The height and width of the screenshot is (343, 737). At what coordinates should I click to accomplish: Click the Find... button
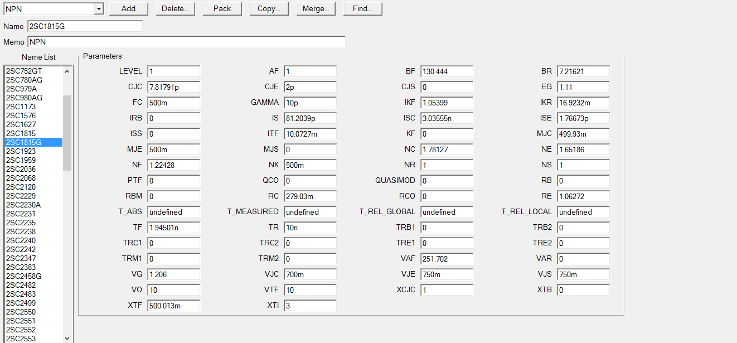pyautogui.click(x=362, y=8)
